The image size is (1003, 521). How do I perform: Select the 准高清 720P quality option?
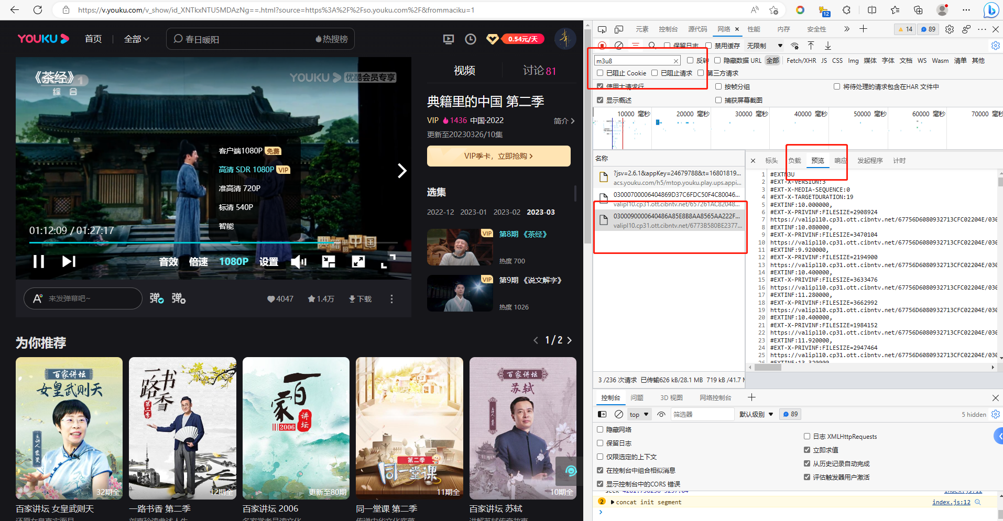pos(239,189)
